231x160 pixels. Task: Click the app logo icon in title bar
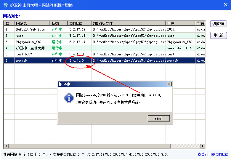click(5, 5)
